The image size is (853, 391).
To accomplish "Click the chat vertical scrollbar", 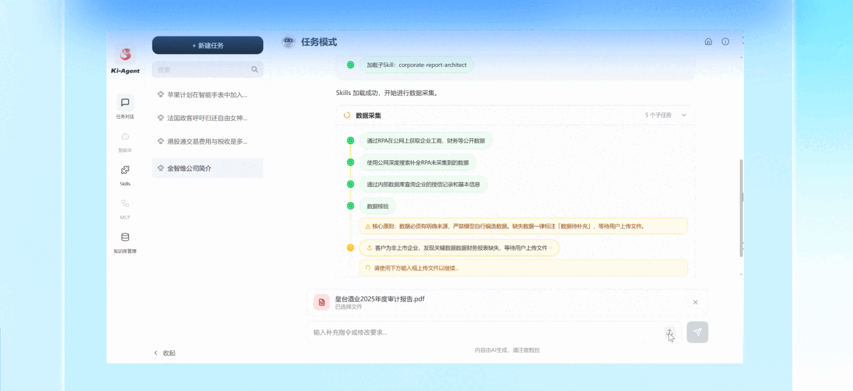I will (741, 207).
